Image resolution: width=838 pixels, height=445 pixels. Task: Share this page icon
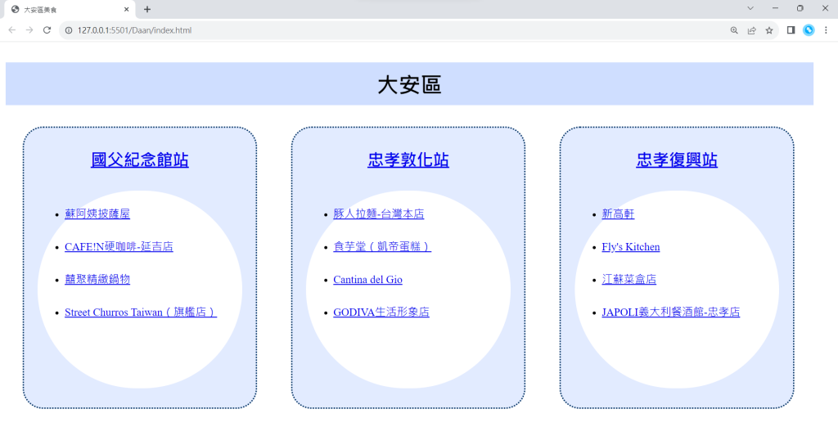[x=751, y=30]
